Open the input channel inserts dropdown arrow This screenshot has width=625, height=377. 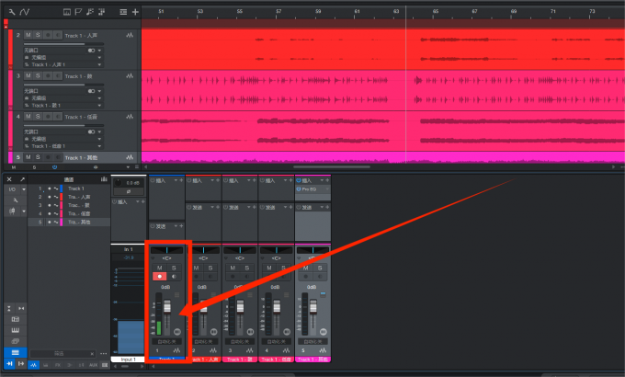click(x=138, y=202)
